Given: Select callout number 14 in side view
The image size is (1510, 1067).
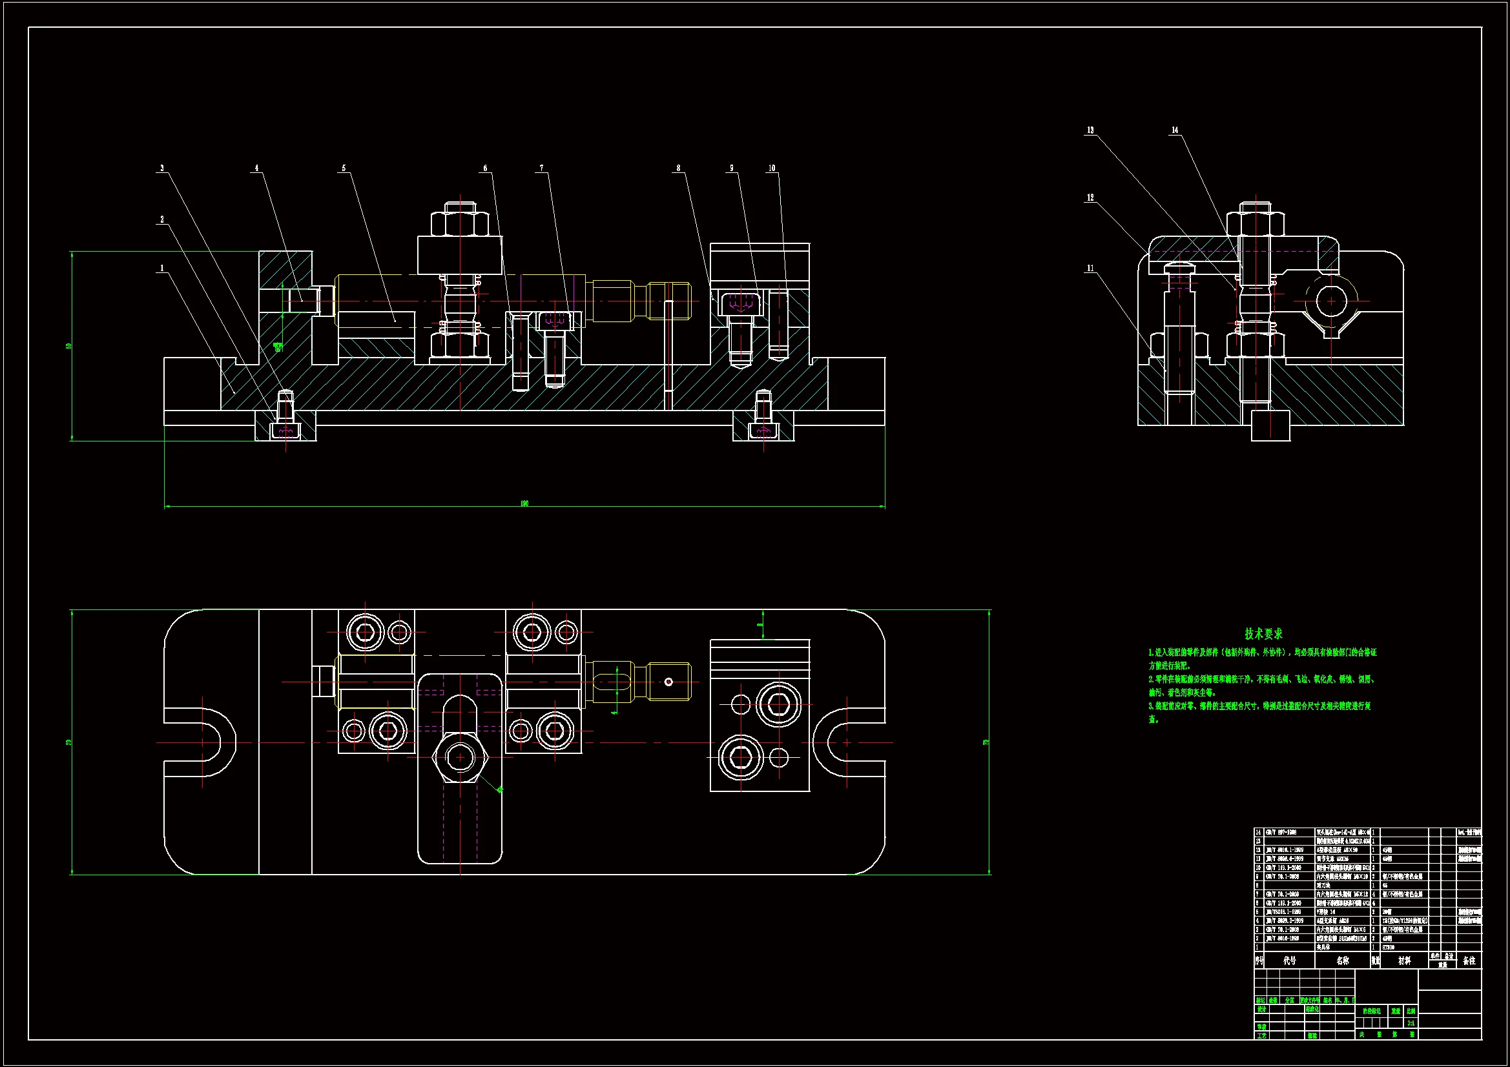Looking at the screenshot, I should 1175,130.
